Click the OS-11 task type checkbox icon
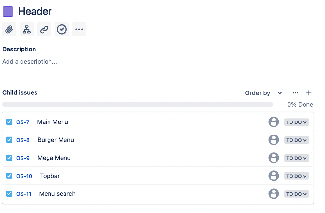325x213 pixels. [x=9, y=194]
